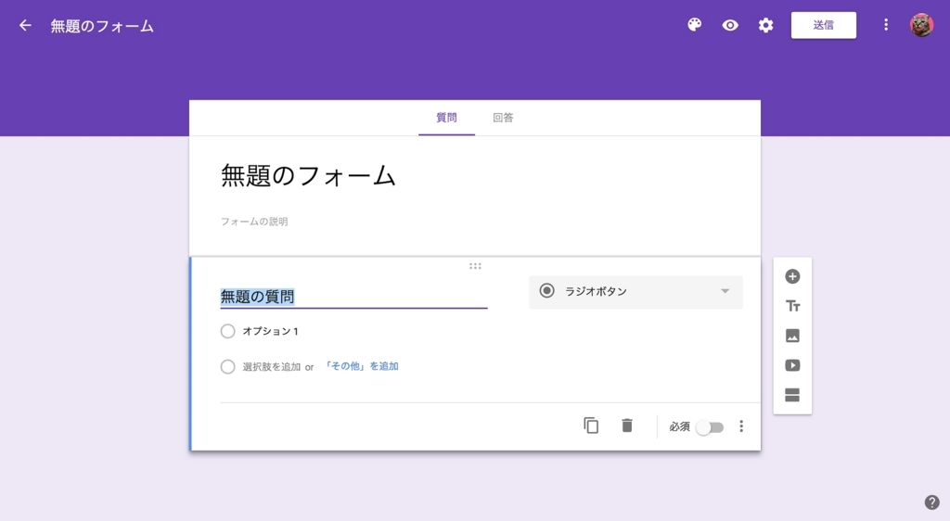
Task: Click the 「その他」を追加 link
Action: pyautogui.click(x=361, y=366)
